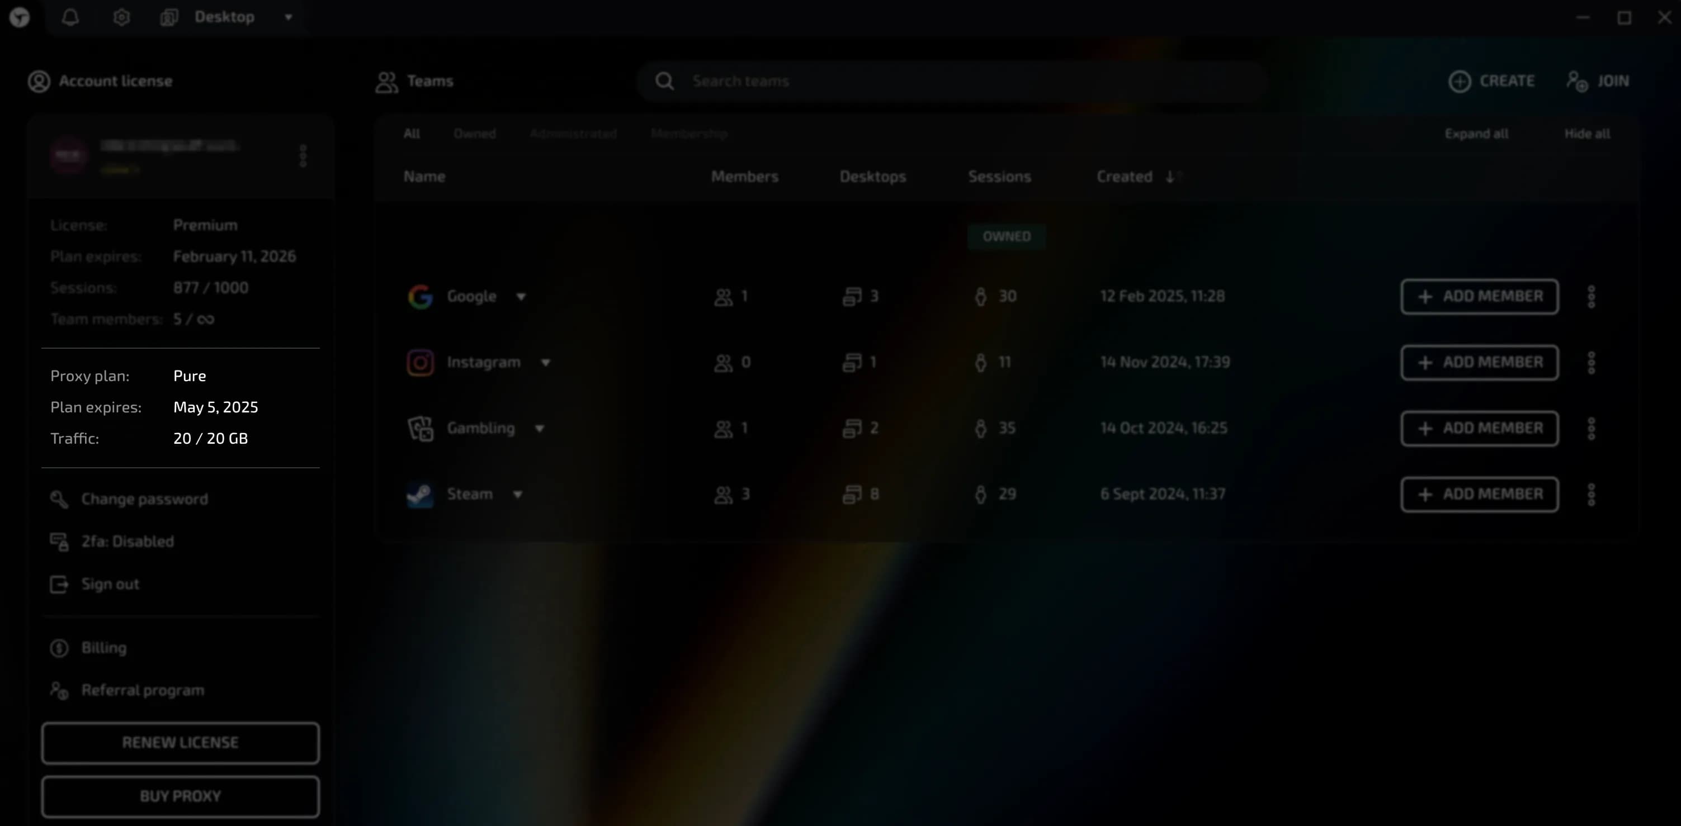The height and width of the screenshot is (826, 1681).
Task: Open three-dot menu for Google team
Action: 1591,297
